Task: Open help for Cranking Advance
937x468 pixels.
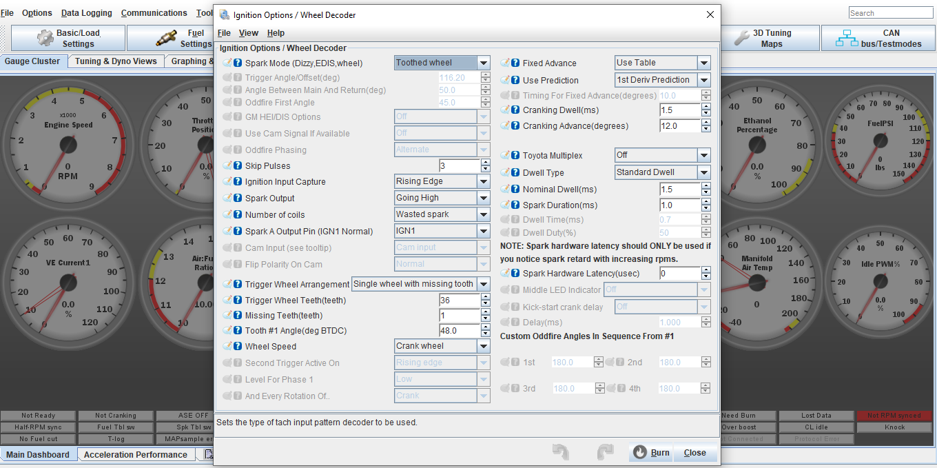Action: 515,126
